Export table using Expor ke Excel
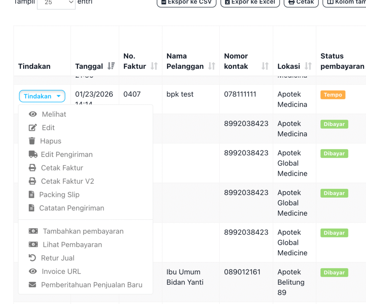 [250, 3]
